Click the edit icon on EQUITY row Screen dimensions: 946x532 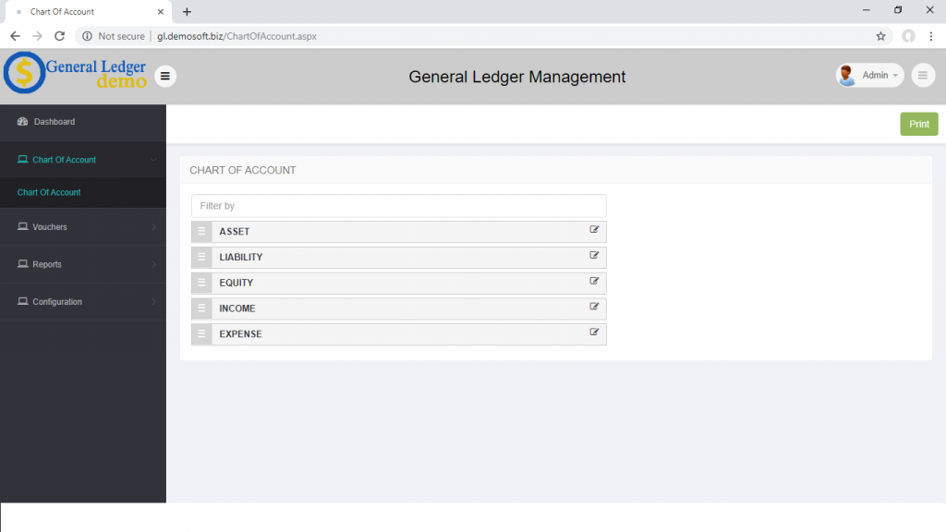(594, 282)
